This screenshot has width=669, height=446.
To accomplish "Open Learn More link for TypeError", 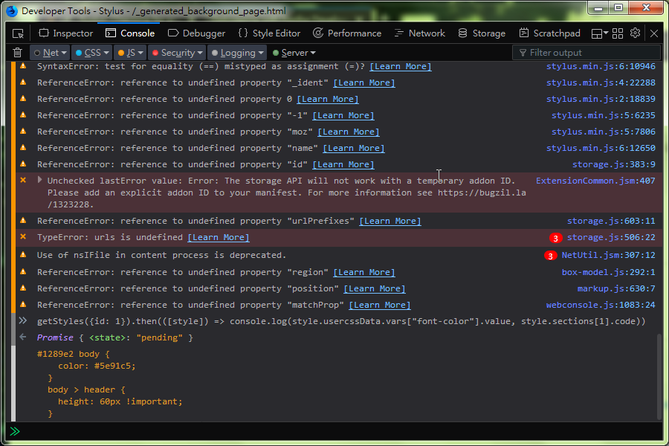I will [219, 237].
